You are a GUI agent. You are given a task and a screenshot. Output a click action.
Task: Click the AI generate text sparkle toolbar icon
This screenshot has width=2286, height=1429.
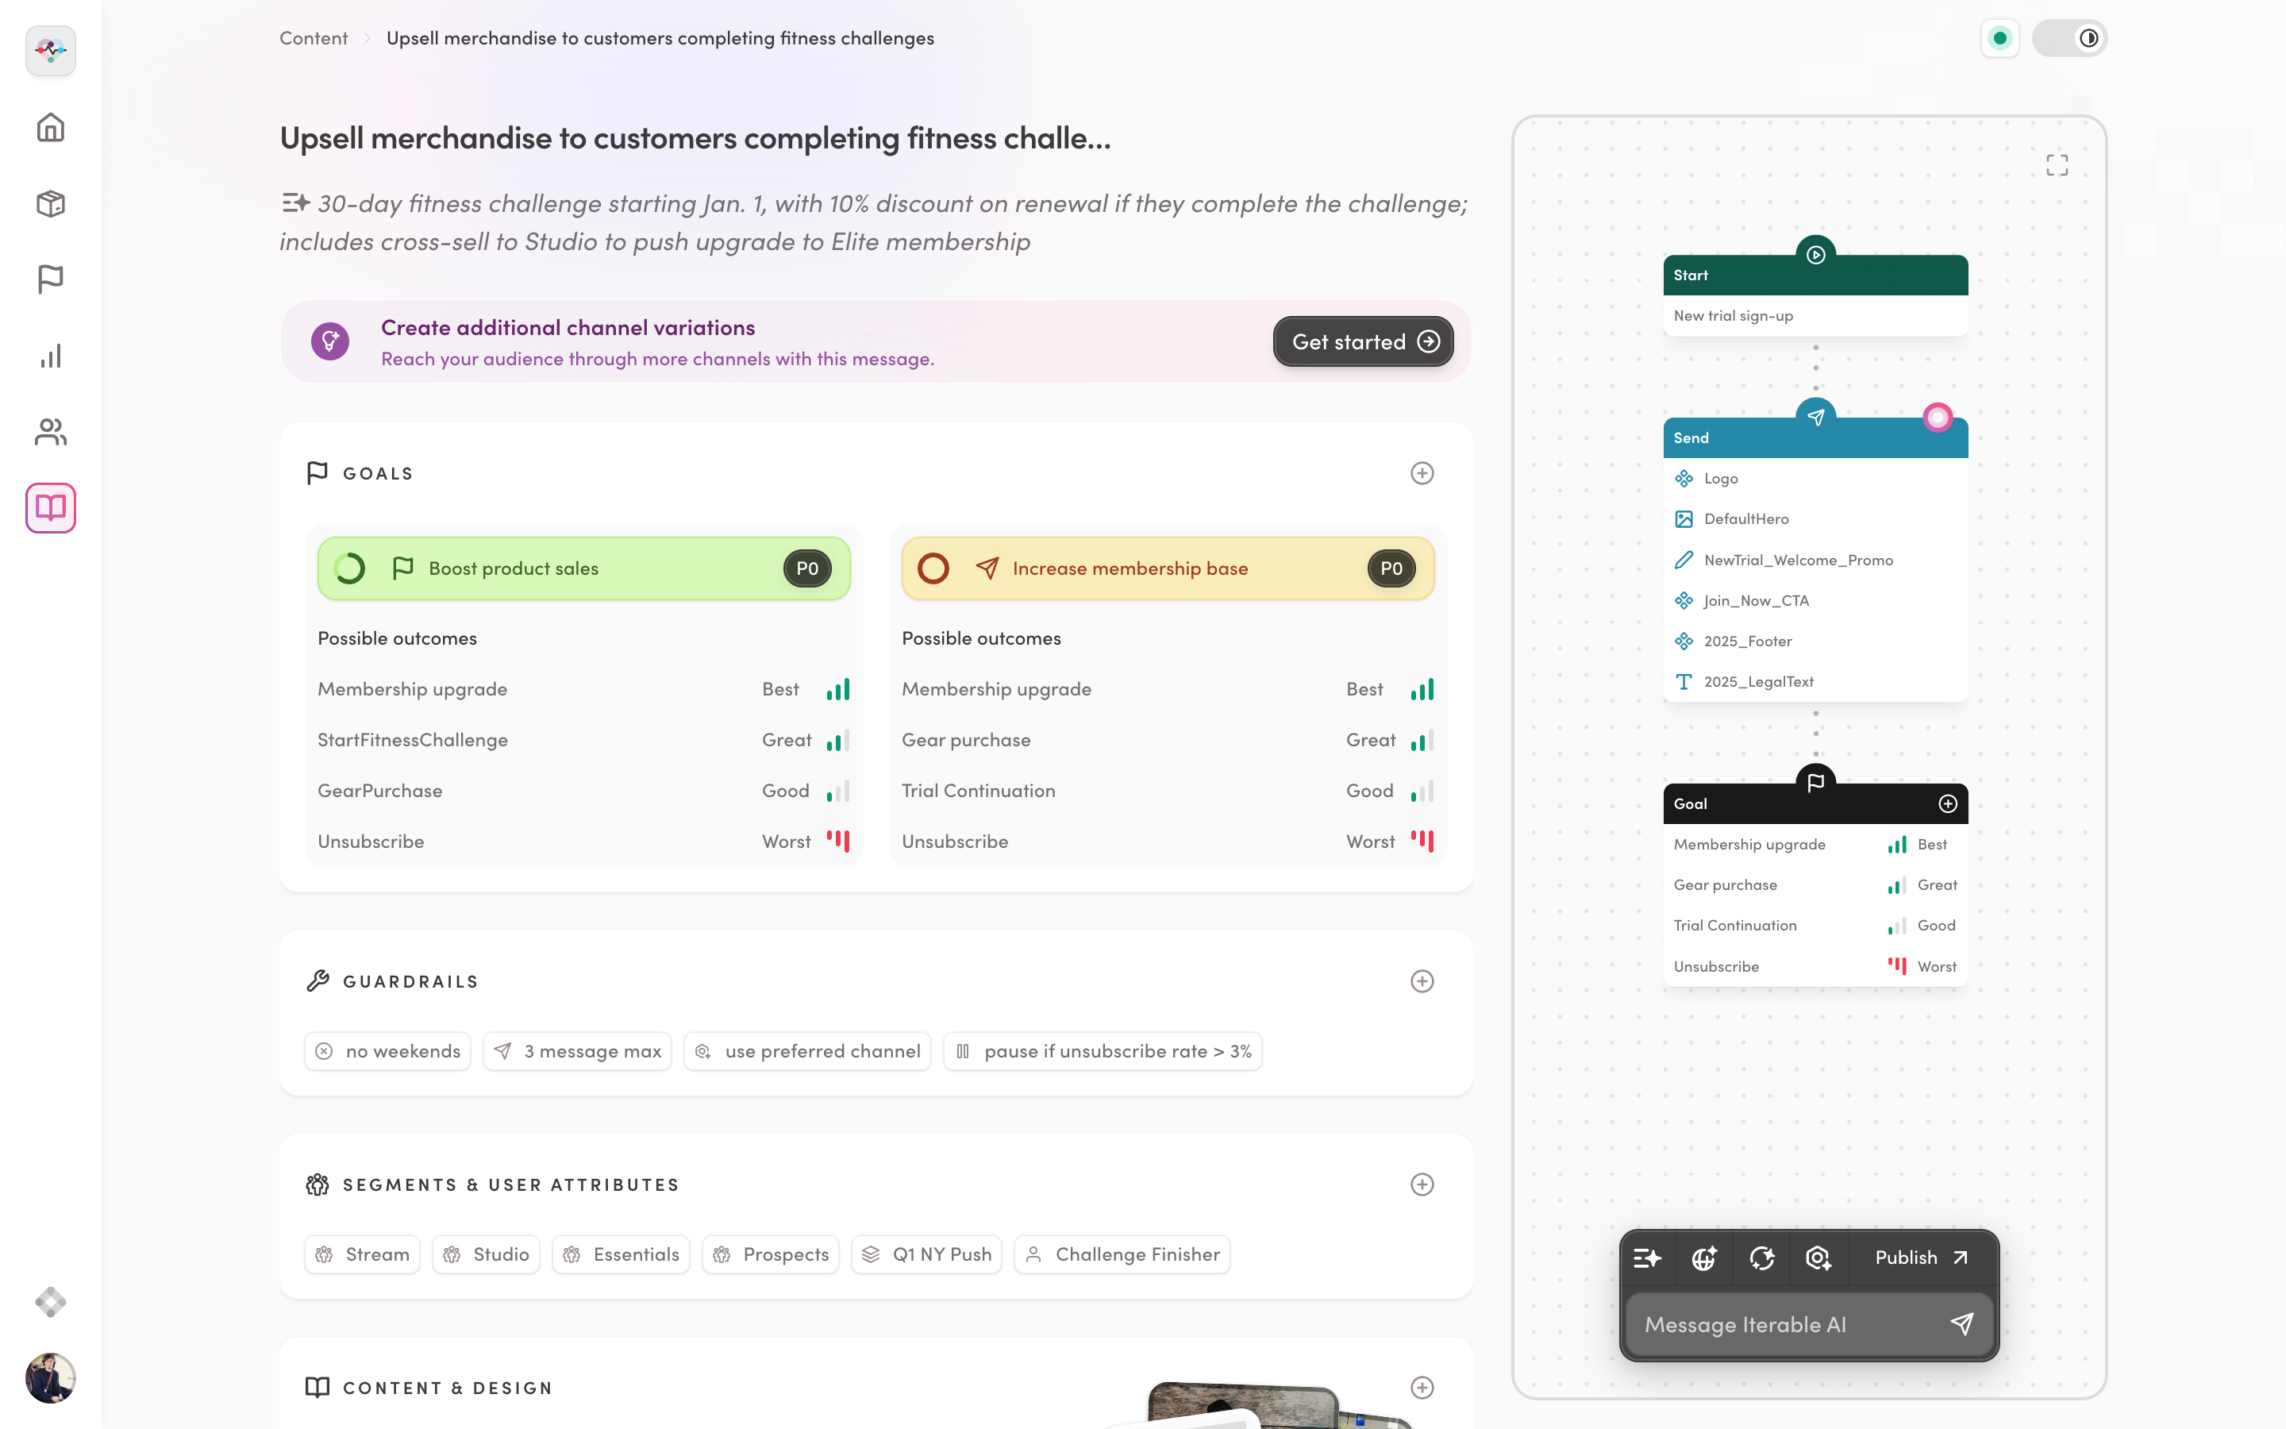tap(1648, 1259)
